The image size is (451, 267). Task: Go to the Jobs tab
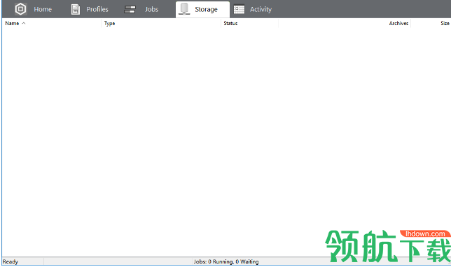(x=151, y=9)
